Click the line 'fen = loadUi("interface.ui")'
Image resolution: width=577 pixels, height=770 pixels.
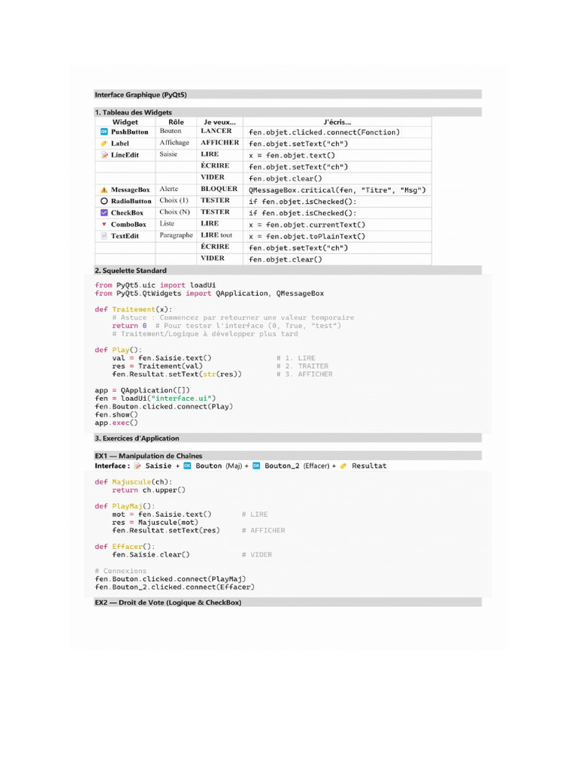tap(155, 399)
